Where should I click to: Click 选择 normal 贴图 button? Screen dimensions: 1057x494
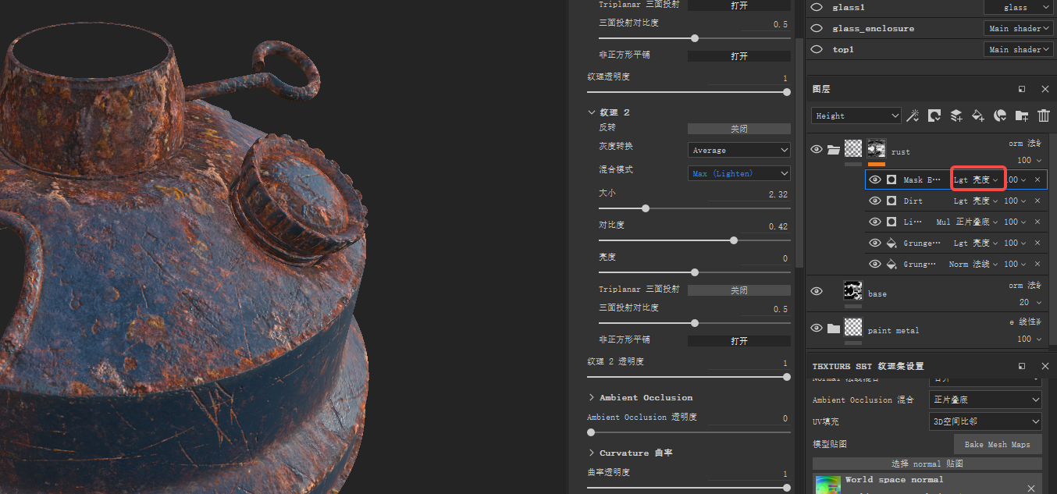point(926,463)
